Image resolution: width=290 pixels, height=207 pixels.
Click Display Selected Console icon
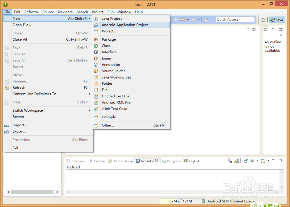point(253,161)
